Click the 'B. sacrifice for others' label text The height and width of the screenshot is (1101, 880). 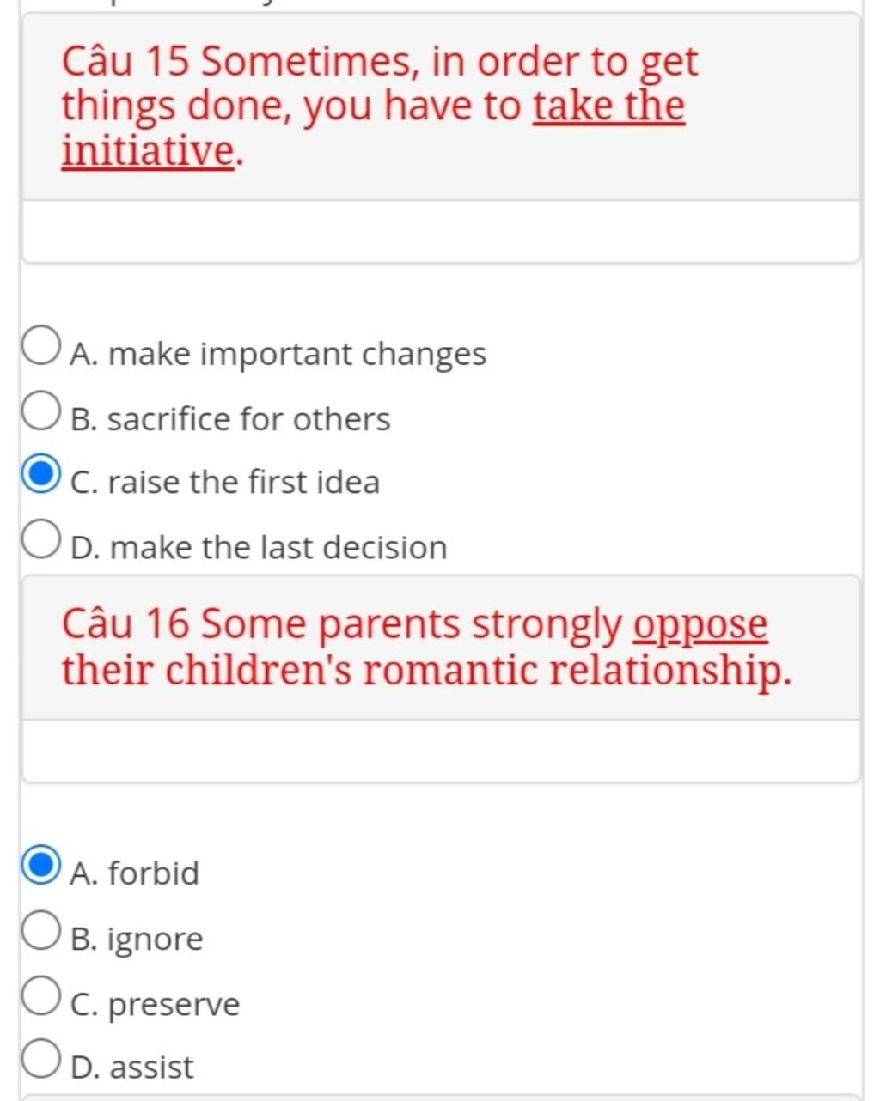(230, 419)
